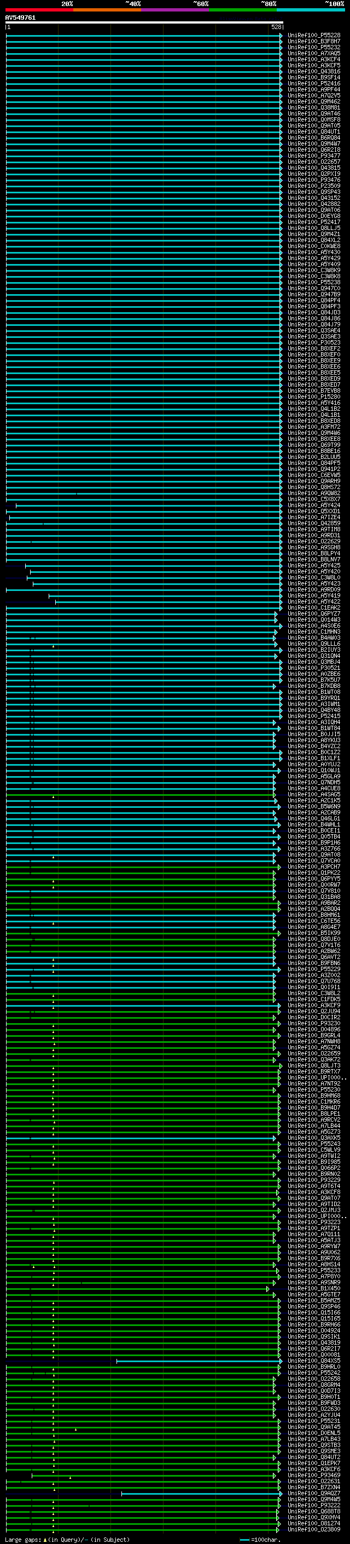
Task: Click the cyan ~100% identity legend segment
Action: click(x=311, y=10)
